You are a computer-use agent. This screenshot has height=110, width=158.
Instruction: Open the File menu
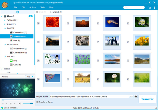pyautogui.click(x=16, y=7)
